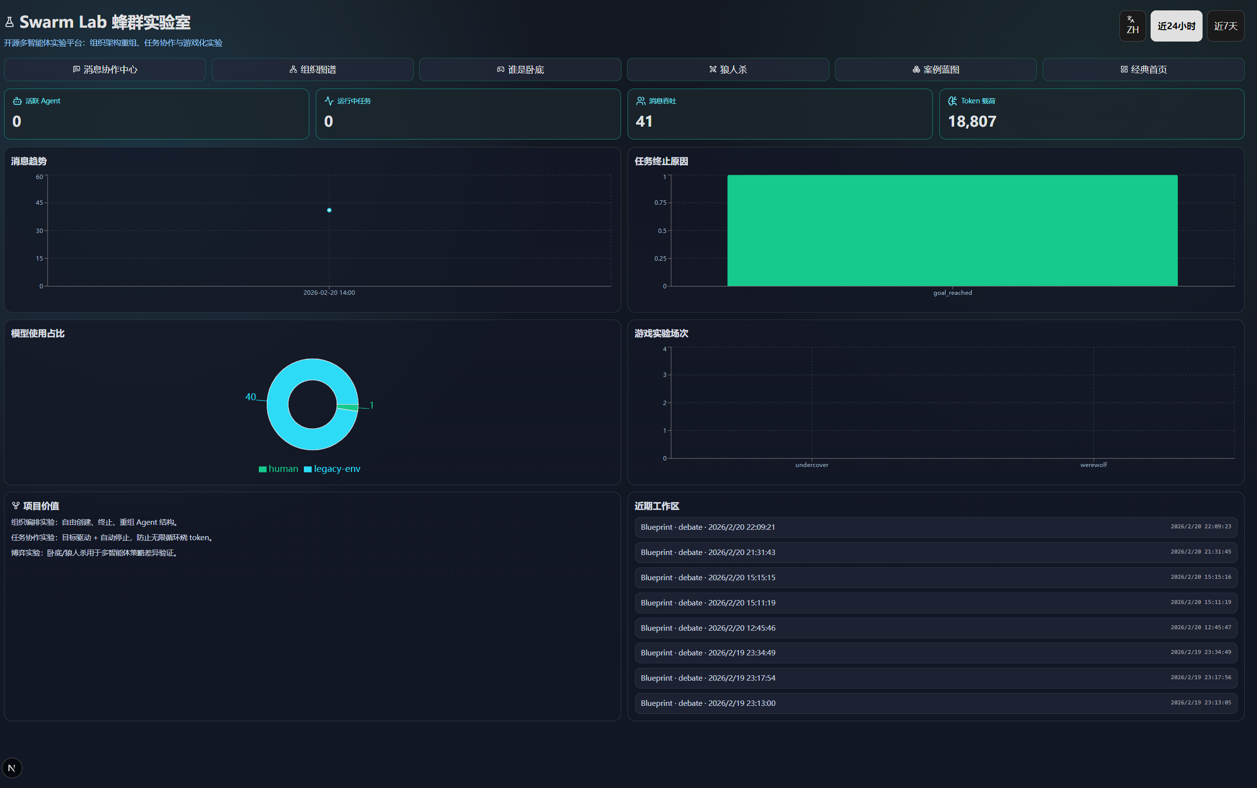Toggle the ZH language switch
Viewport: 1257px width, 788px height.
pyautogui.click(x=1132, y=26)
